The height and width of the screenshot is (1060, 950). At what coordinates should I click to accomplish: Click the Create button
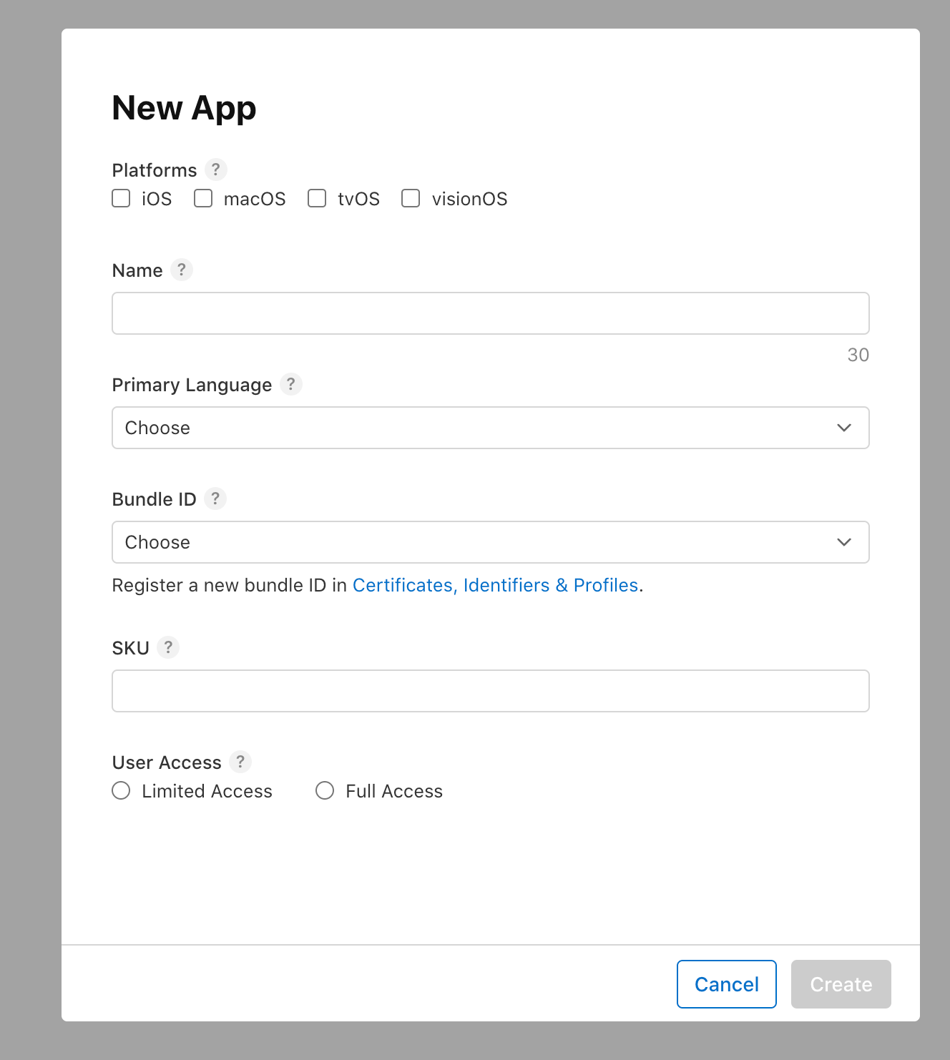pyautogui.click(x=841, y=984)
